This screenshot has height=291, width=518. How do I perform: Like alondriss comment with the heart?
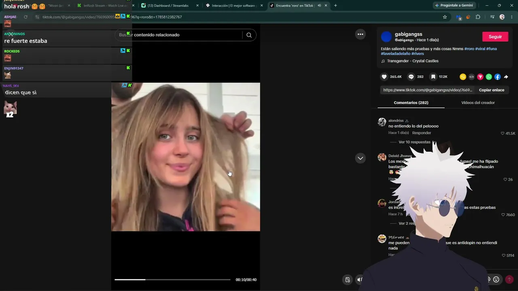(503, 133)
